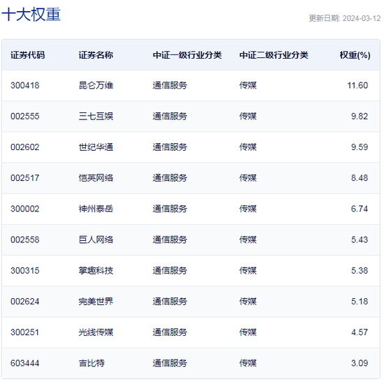Select security name 三七互娱
The image size is (384, 384).
tap(96, 117)
